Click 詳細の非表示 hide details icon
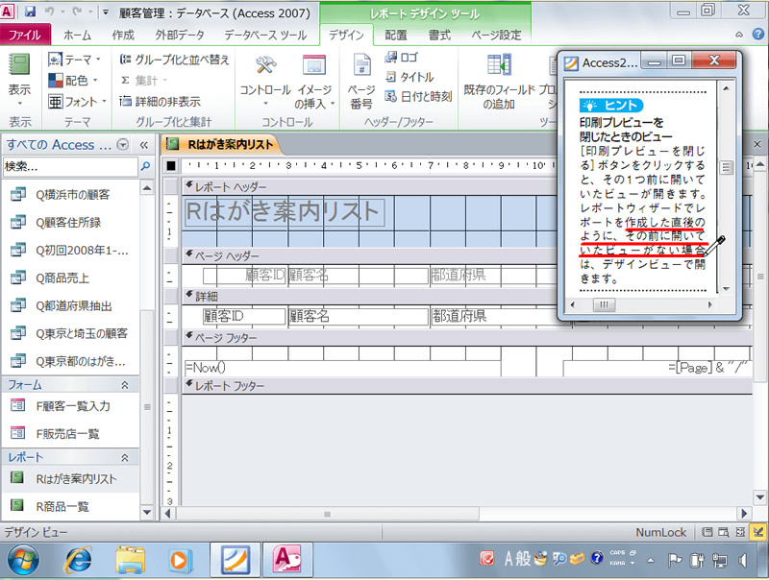 [x=126, y=102]
